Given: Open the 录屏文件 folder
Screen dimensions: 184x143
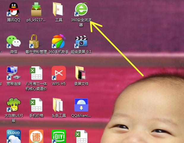Looking at the screenshot, I should click(80, 73).
